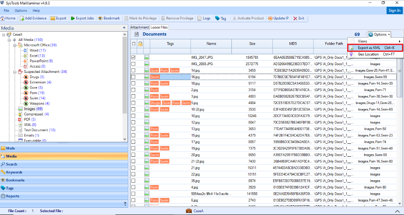The width and height of the screenshot is (404, 215).
Task: Select Images node in media tree
Action: 31,109
